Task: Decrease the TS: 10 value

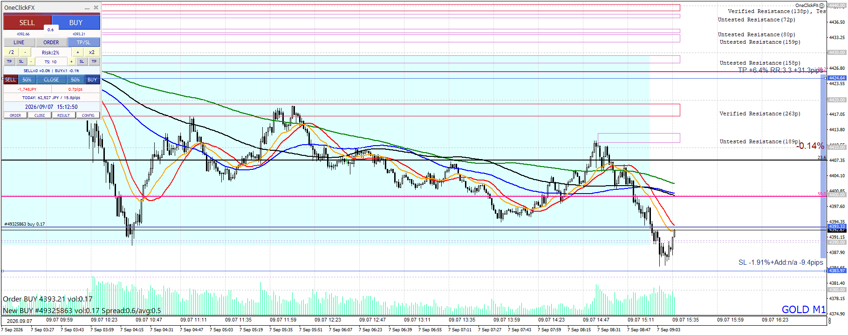Action: 31,61
